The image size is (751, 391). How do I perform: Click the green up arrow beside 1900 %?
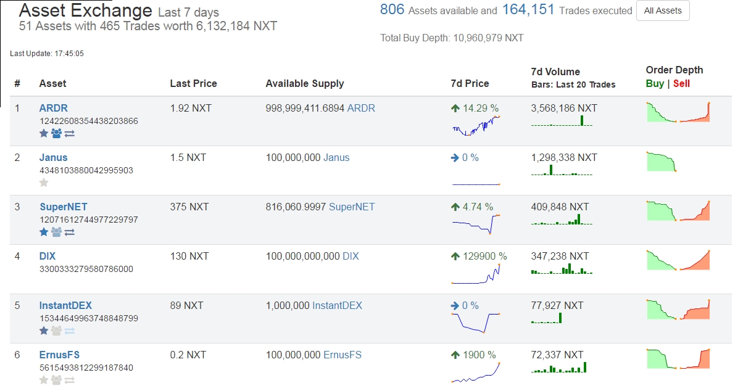click(455, 355)
